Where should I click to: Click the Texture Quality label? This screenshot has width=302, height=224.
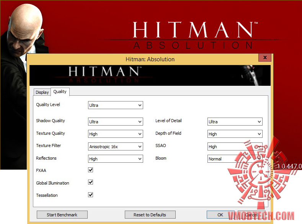click(51, 133)
